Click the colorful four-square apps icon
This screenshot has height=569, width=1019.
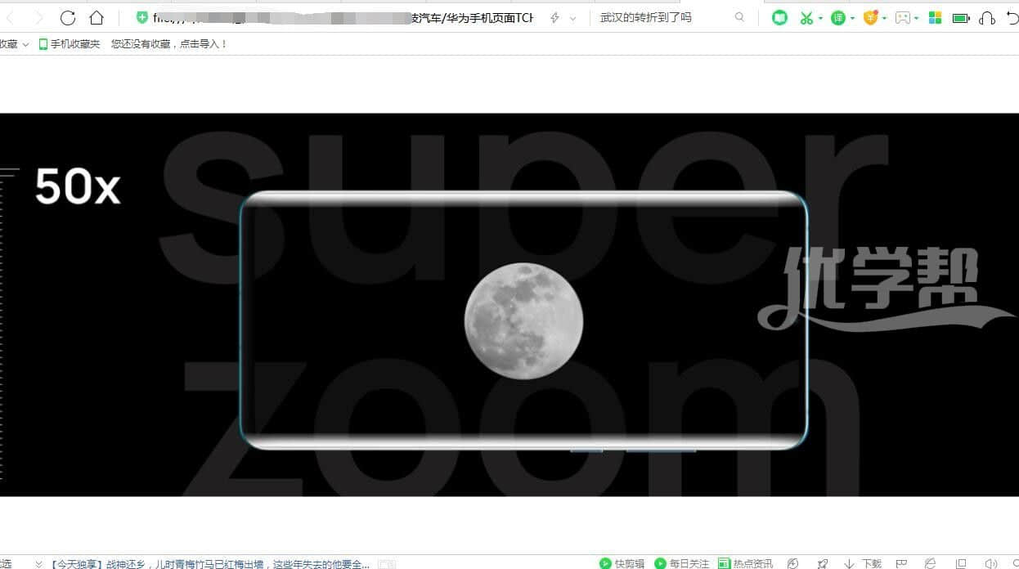coord(936,17)
